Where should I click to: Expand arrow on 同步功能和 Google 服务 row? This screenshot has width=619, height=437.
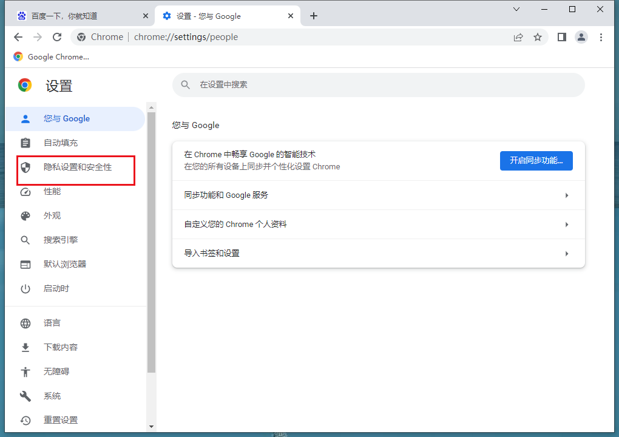[x=566, y=195]
